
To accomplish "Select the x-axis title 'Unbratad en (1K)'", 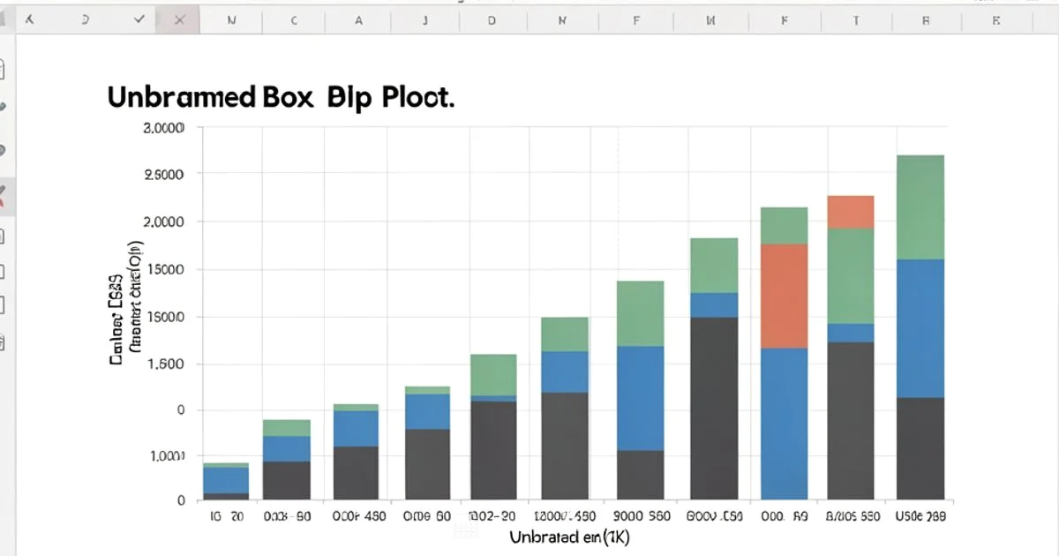I will (x=571, y=535).
